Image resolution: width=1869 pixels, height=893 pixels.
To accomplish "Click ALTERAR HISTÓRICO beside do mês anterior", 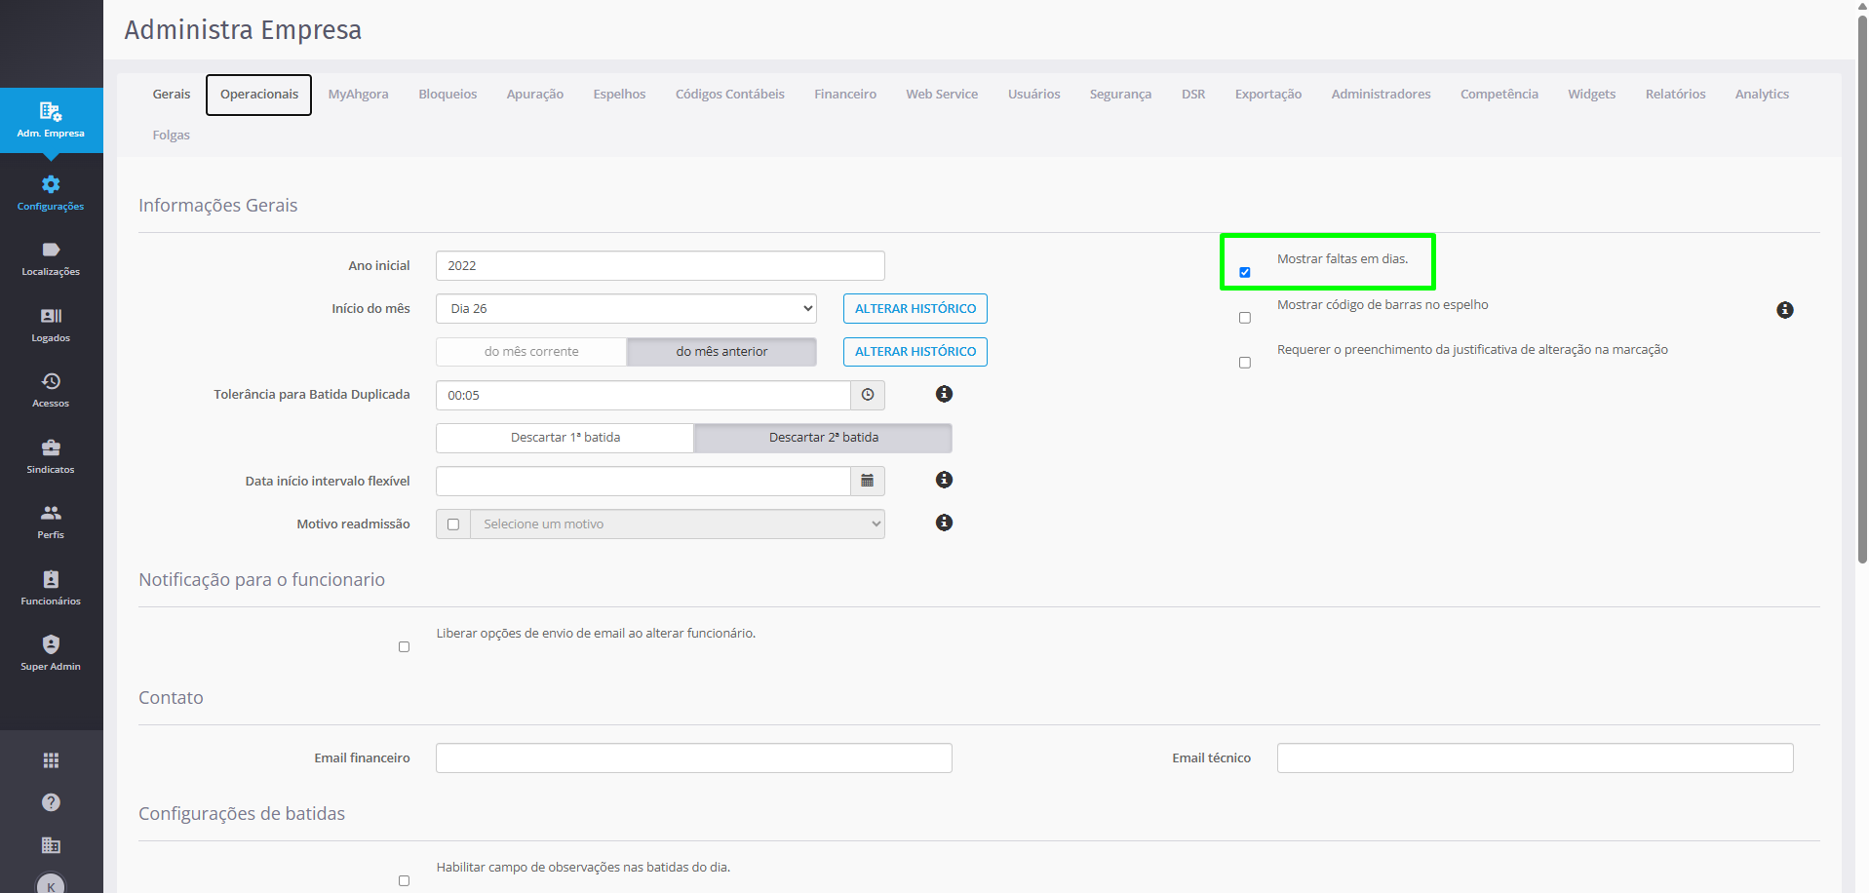I will [915, 352].
